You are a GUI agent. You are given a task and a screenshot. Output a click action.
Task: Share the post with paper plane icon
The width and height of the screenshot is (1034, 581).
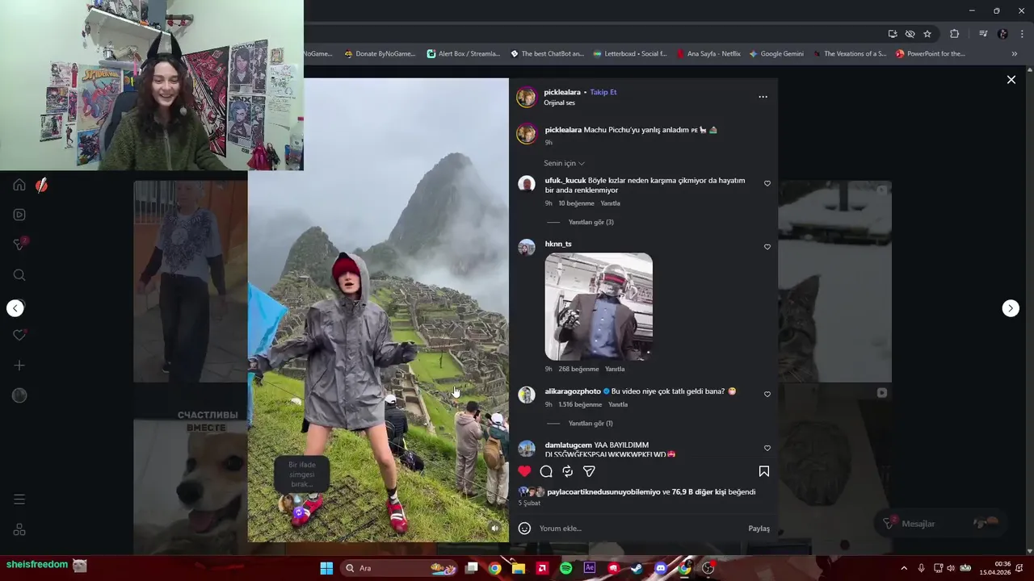pos(590,471)
